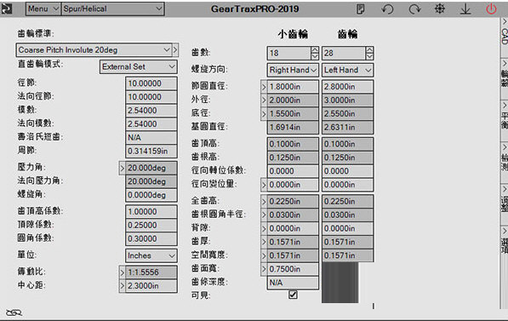Viewport: 508px width, 321px height.
Task: Increase pinion teeth count above 18
Action: [315, 50]
